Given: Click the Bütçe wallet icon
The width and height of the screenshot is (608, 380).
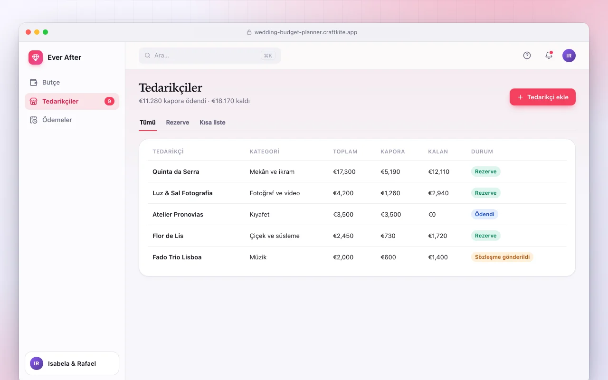Looking at the screenshot, I should point(34,82).
